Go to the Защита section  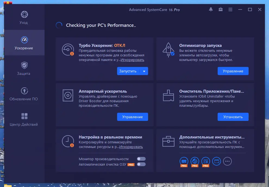point(24,68)
